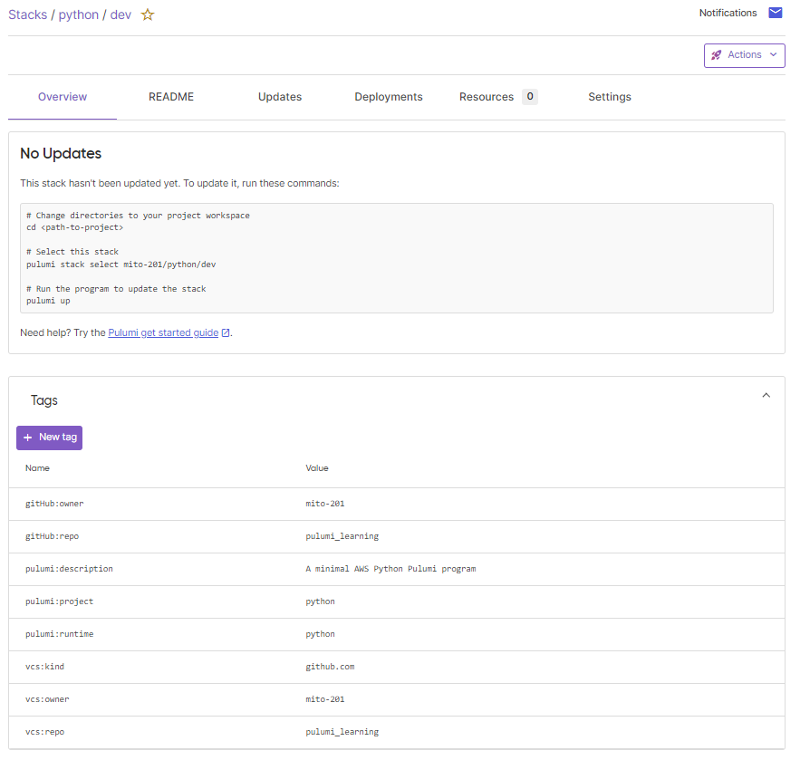Open external link icon beside get started guide
This screenshot has height=760, width=800.
pyautogui.click(x=226, y=333)
